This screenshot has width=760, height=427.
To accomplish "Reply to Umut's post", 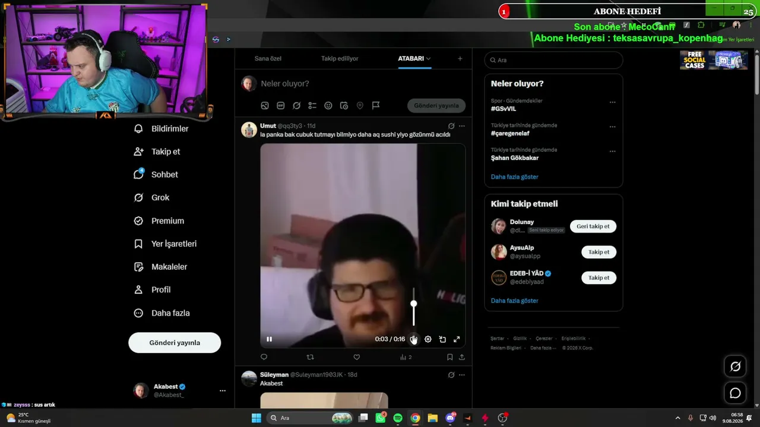I will point(264,357).
